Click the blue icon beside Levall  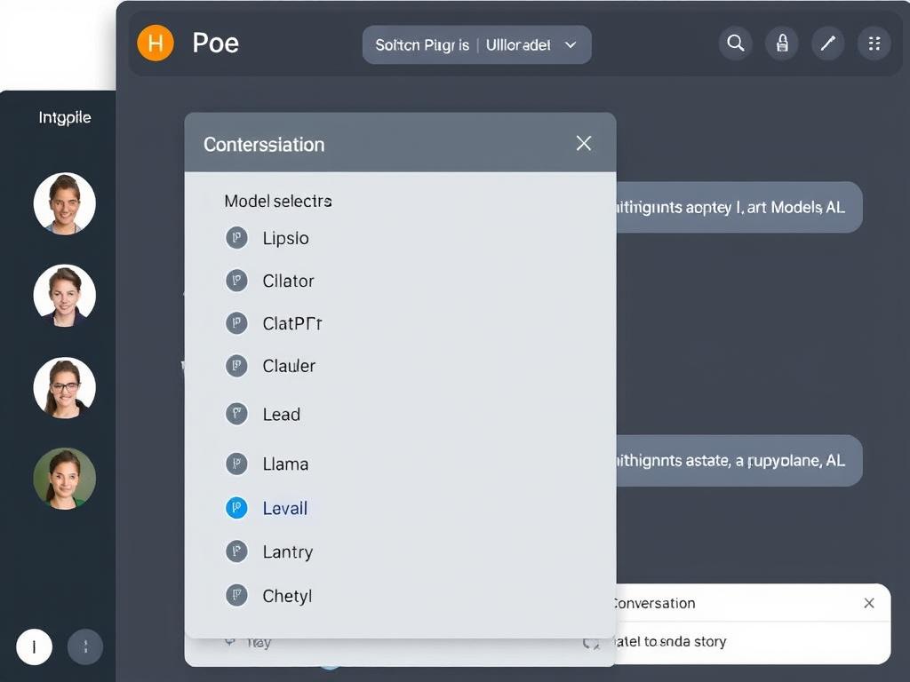click(x=236, y=508)
